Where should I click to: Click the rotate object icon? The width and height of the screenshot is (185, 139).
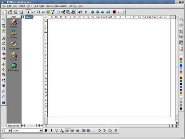click(4, 80)
